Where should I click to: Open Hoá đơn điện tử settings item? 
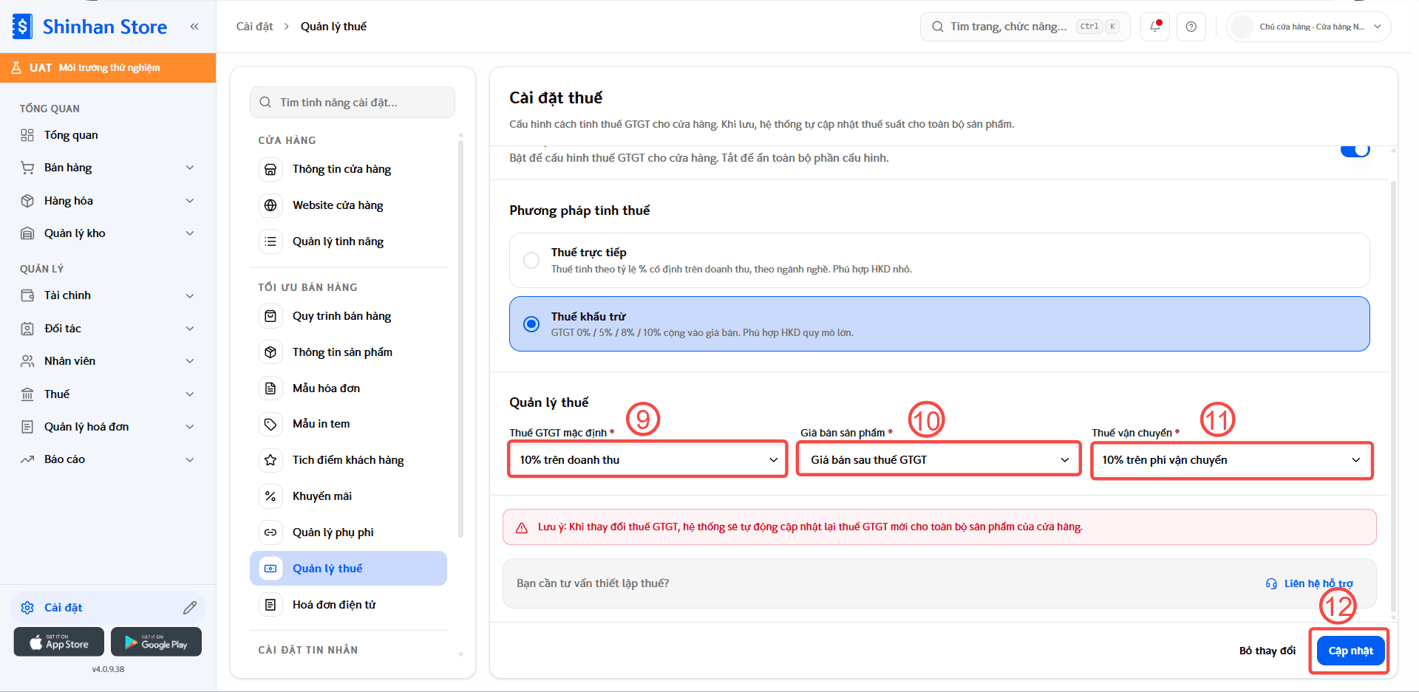348,605
